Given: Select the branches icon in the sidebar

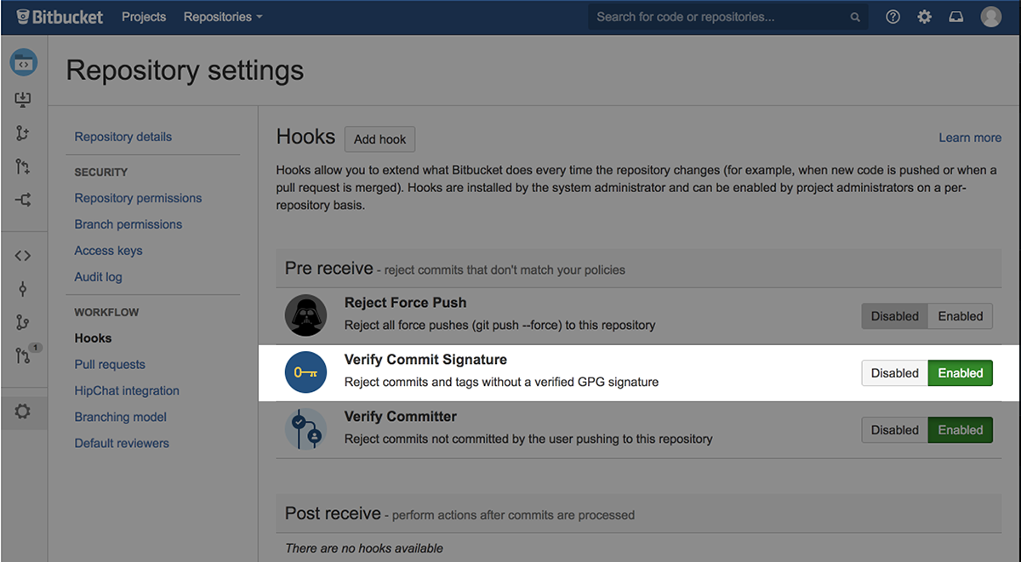Looking at the screenshot, I should (x=23, y=322).
